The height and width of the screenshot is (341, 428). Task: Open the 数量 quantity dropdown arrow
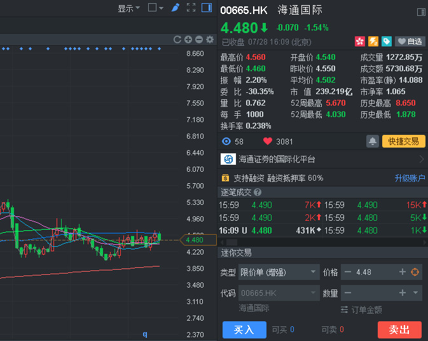(415, 293)
